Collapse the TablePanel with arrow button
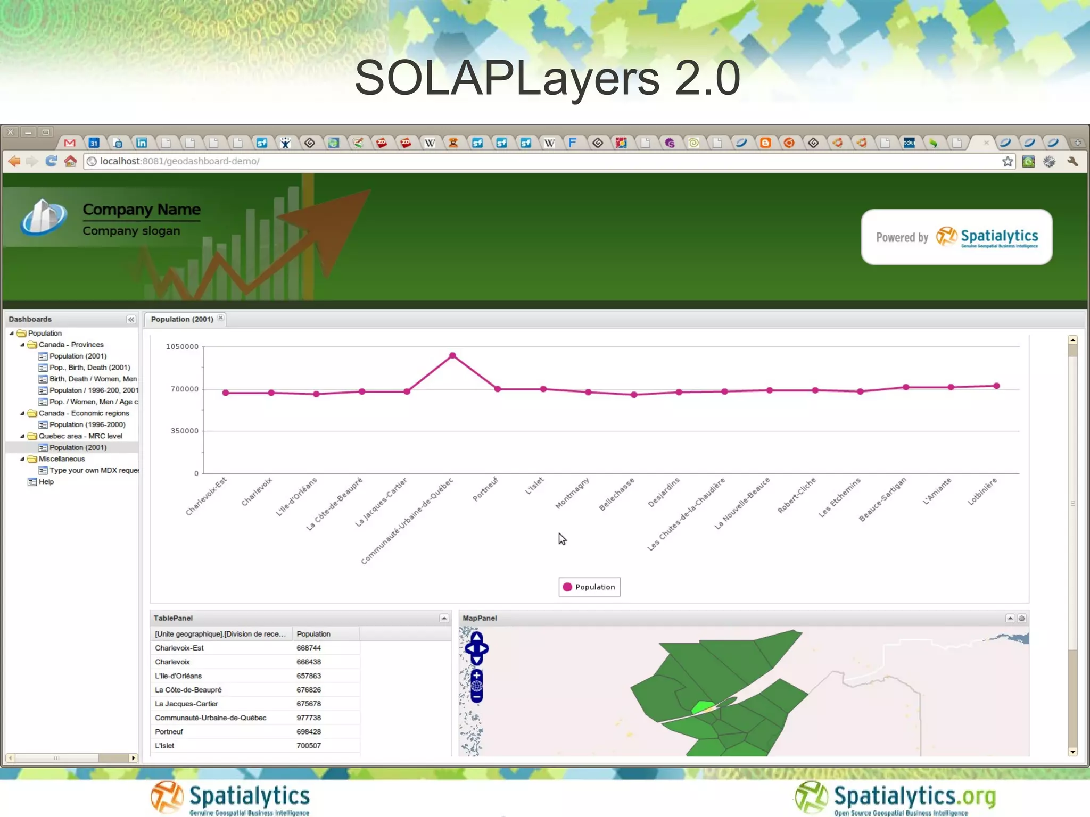Screen dimensions: 1090x817 tap(444, 618)
